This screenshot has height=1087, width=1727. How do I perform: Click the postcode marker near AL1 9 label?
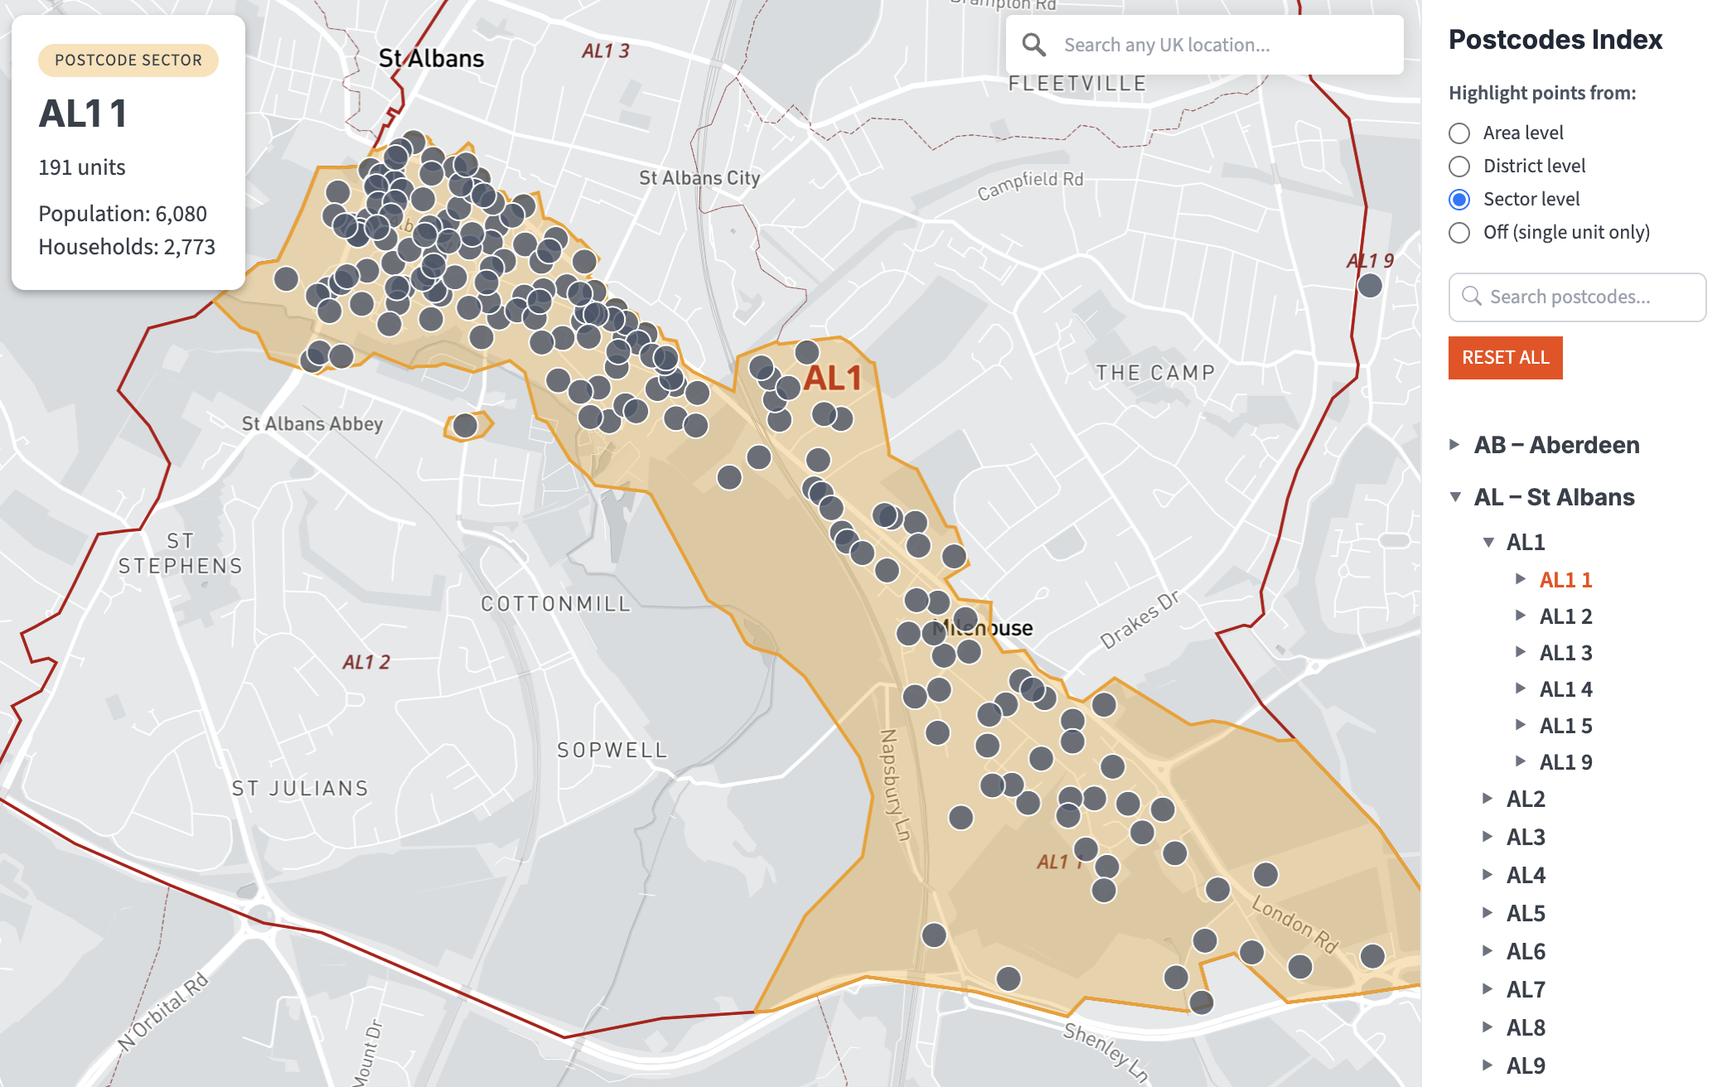tap(1370, 286)
